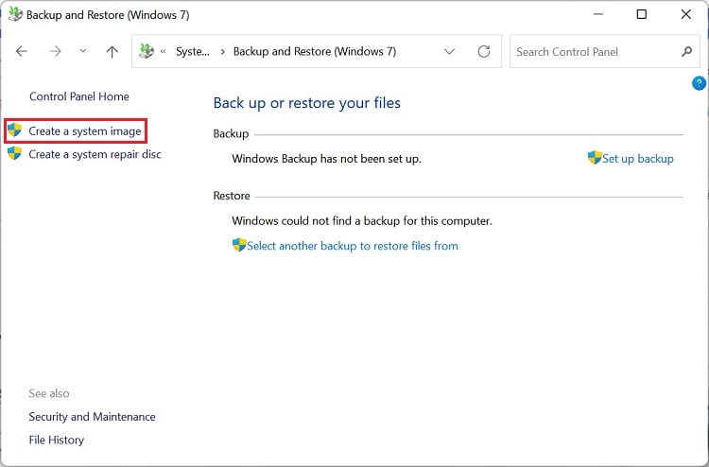
Task: Select Backup and Restore (Windows 7) breadcrumb
Action: tap(315, 52)
